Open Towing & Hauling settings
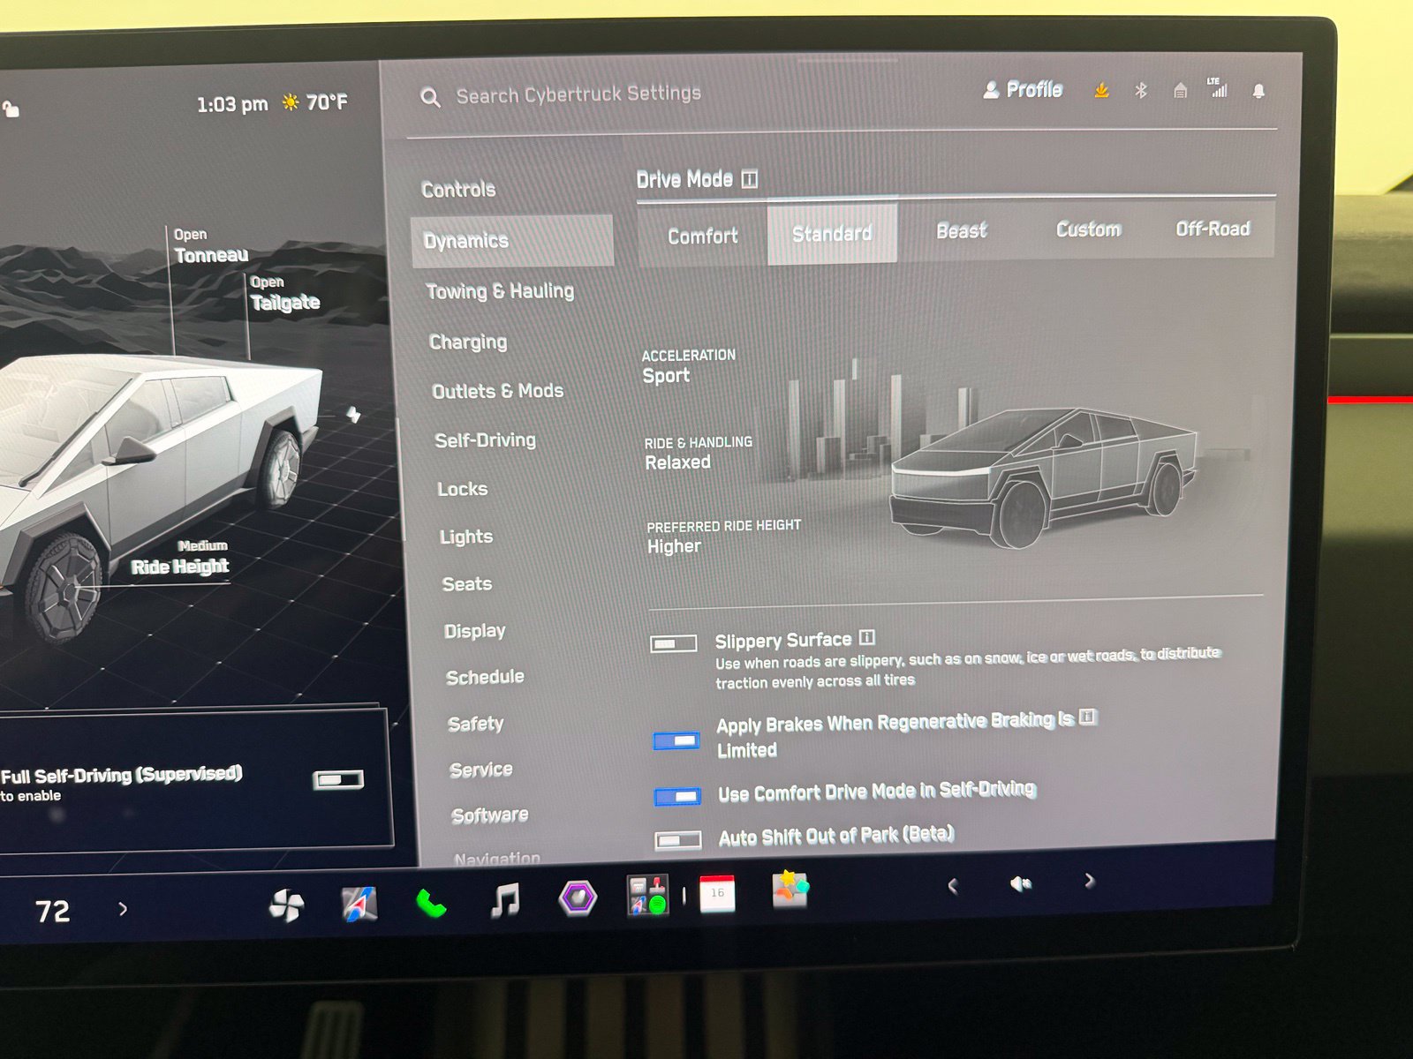This screenshot has height=1059, width=1413. (500, 291)
